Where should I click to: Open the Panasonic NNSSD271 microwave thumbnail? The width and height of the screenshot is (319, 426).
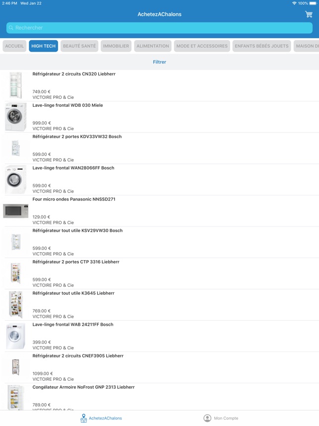16,211
